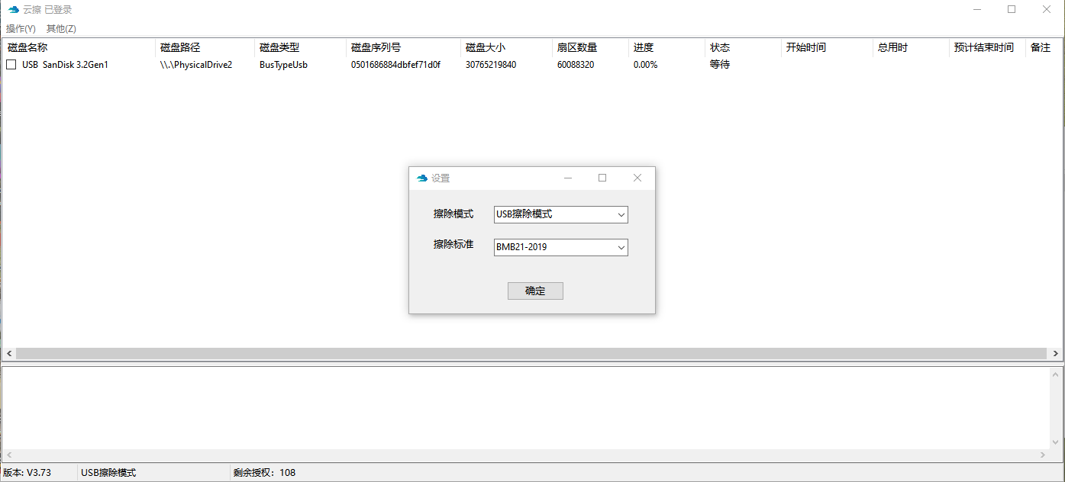Maximize the 设置 dialog window
Screen dimensions: 1065x482
click(602, 178)
